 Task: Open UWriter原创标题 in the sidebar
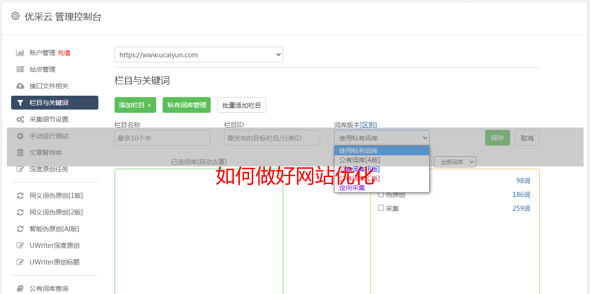(55, 262)
